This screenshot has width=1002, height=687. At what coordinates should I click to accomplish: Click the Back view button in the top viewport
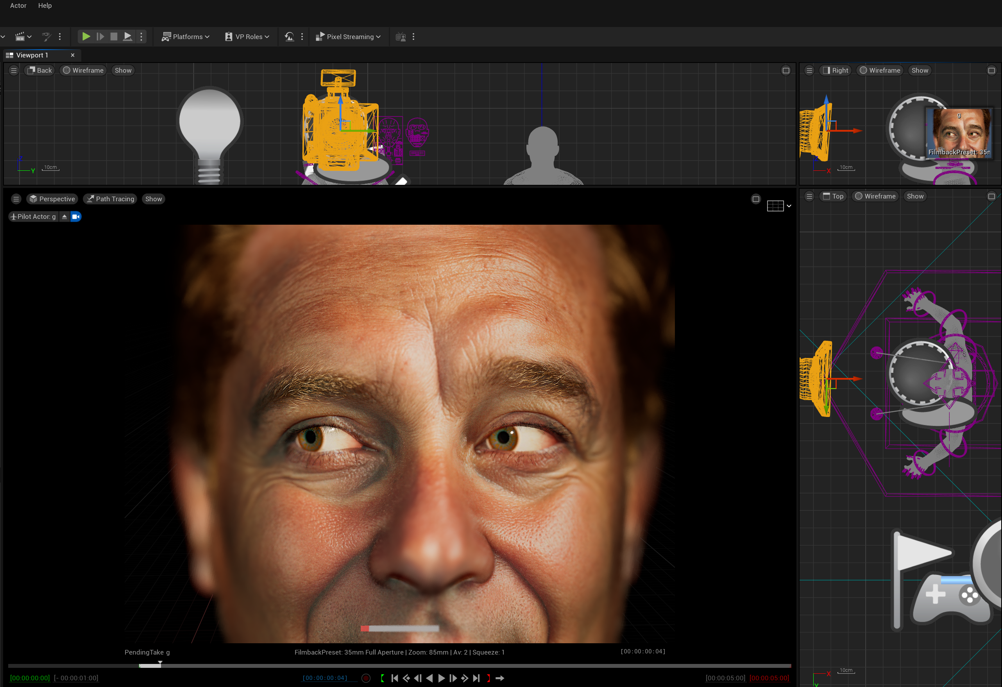click(x=39, y=70)
